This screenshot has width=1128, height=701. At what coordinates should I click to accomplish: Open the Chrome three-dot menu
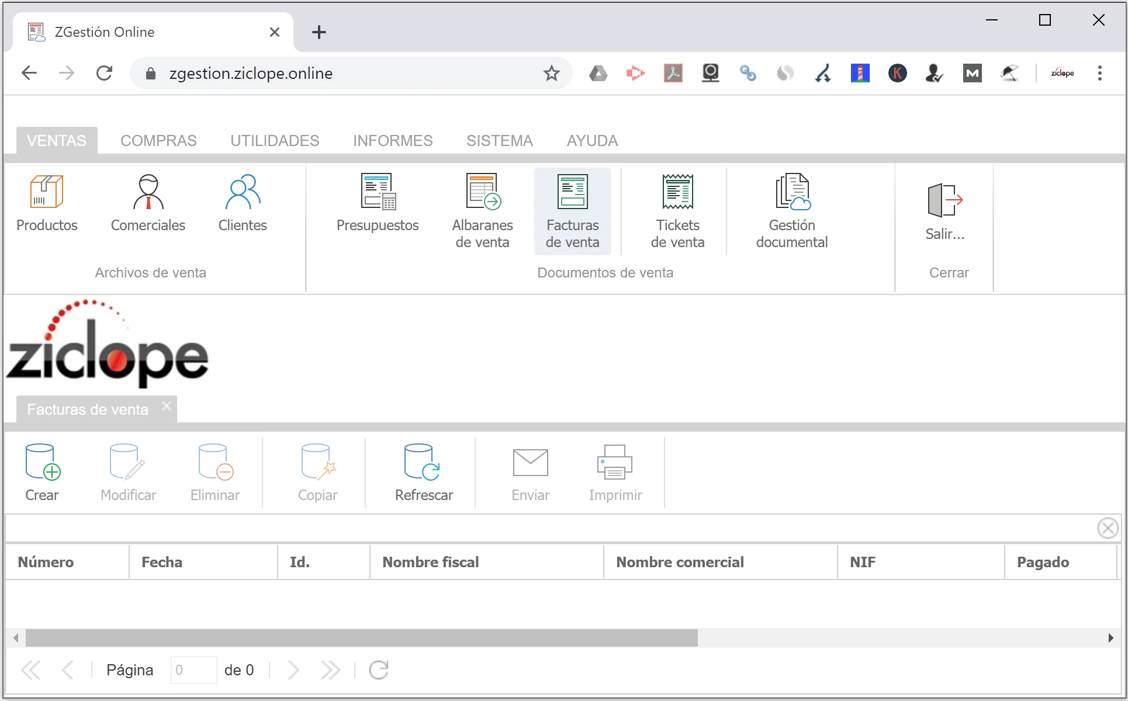click(x=1100, y=74)
